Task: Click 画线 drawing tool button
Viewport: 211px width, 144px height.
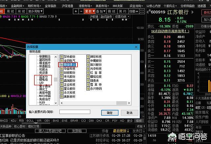Action: click(111, 12)
